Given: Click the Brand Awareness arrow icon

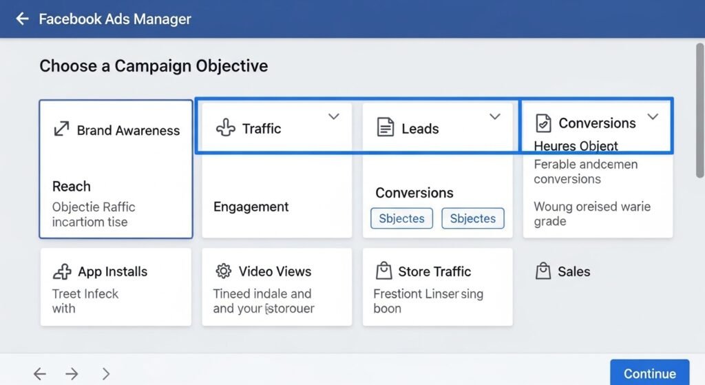Looking at the screenshot, I should [x=61, y=129].
